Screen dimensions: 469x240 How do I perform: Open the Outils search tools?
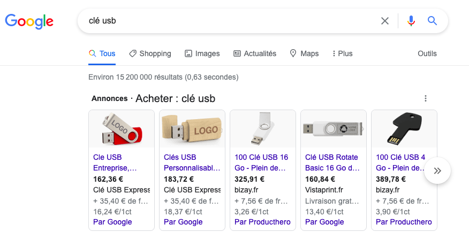coord(427,53)
